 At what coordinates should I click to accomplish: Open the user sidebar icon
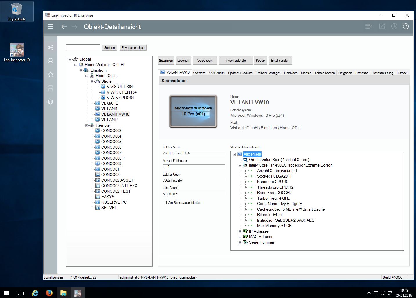[51, 61]
